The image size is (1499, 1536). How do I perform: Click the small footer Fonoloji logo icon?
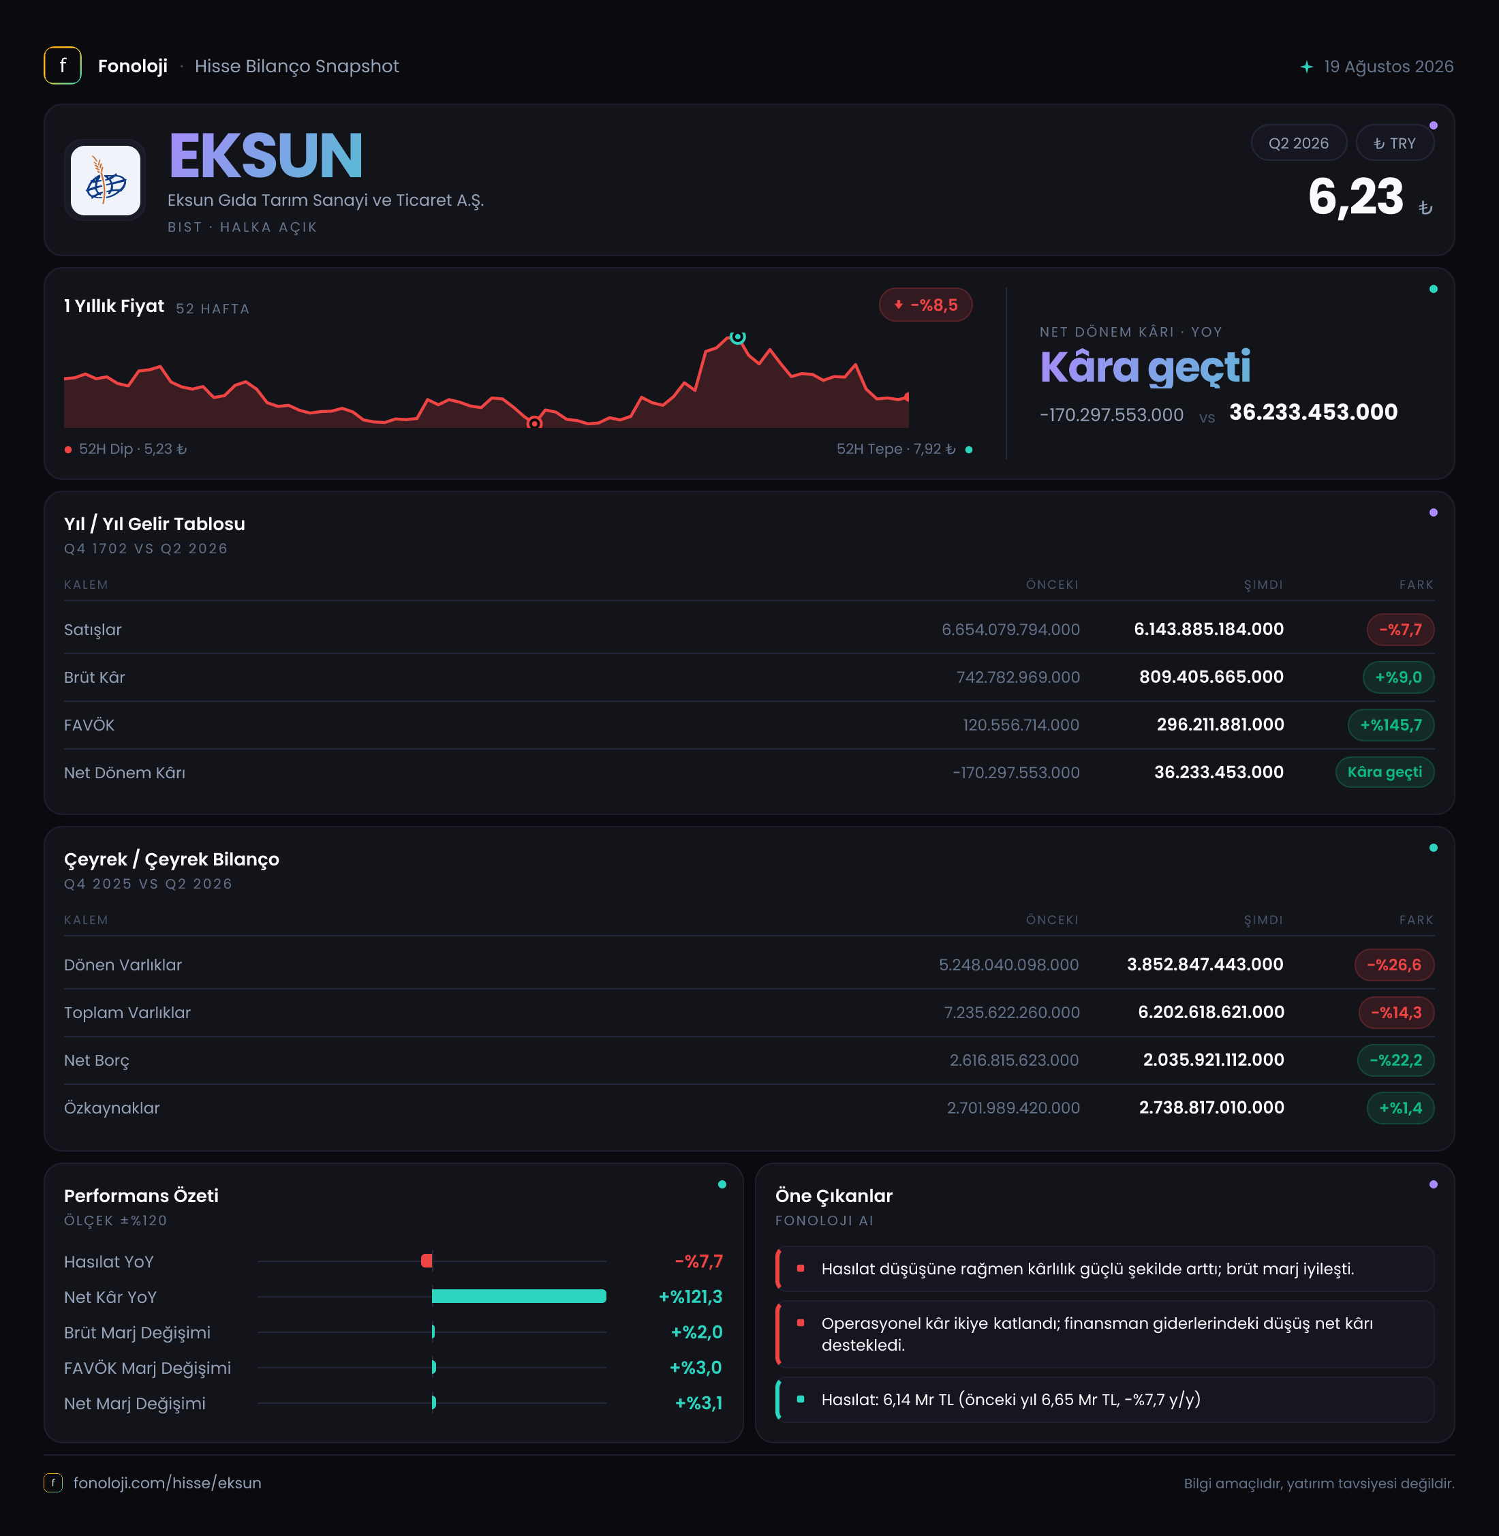point(52,1482)
